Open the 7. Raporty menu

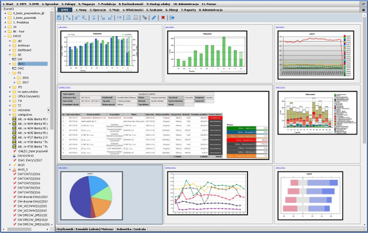pyautogui.click(x=188, y=10)
